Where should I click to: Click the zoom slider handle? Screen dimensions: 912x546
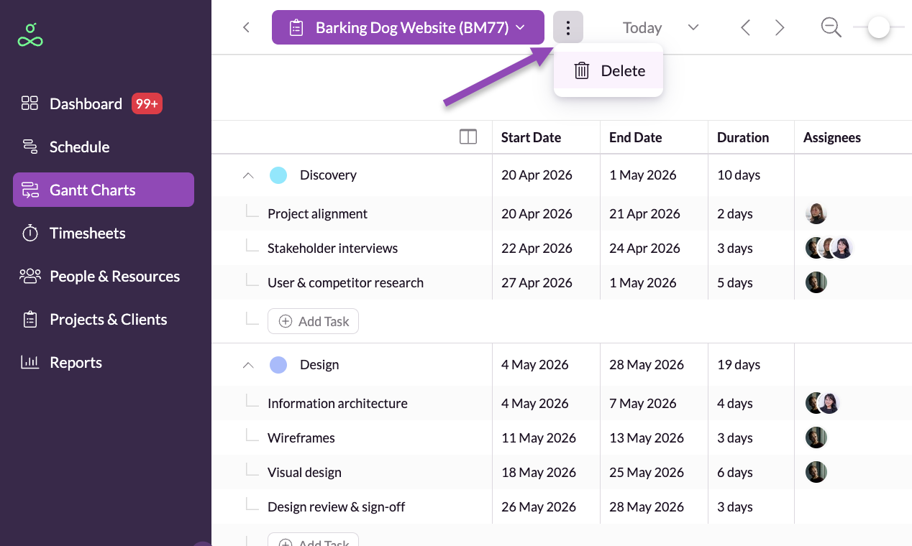click(x=878, y=28)
